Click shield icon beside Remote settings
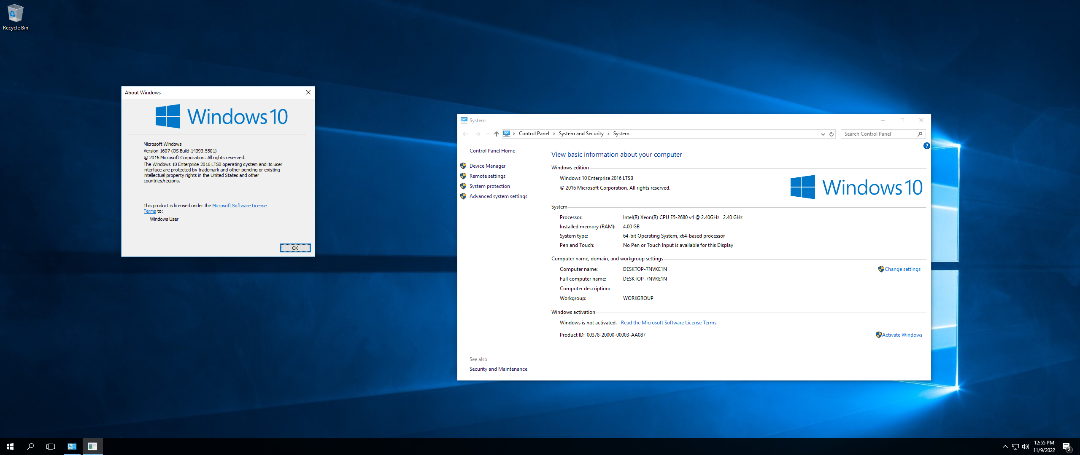The width and height of the screenshot is (1080, 455). [463, 176]
